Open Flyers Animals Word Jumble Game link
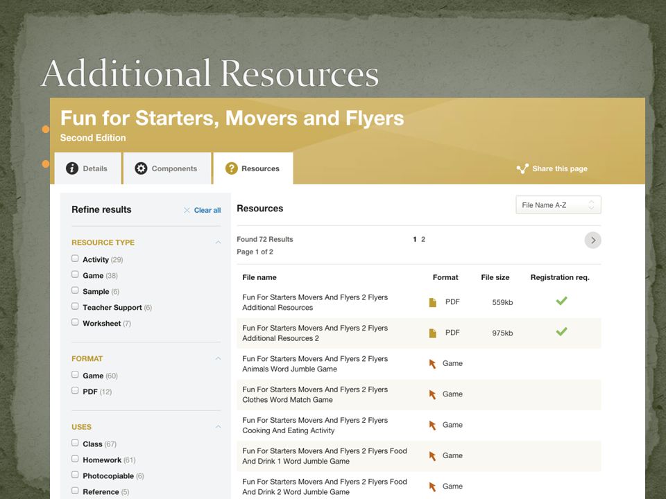The width and height of the screenshot is (666, 499). 315,364
